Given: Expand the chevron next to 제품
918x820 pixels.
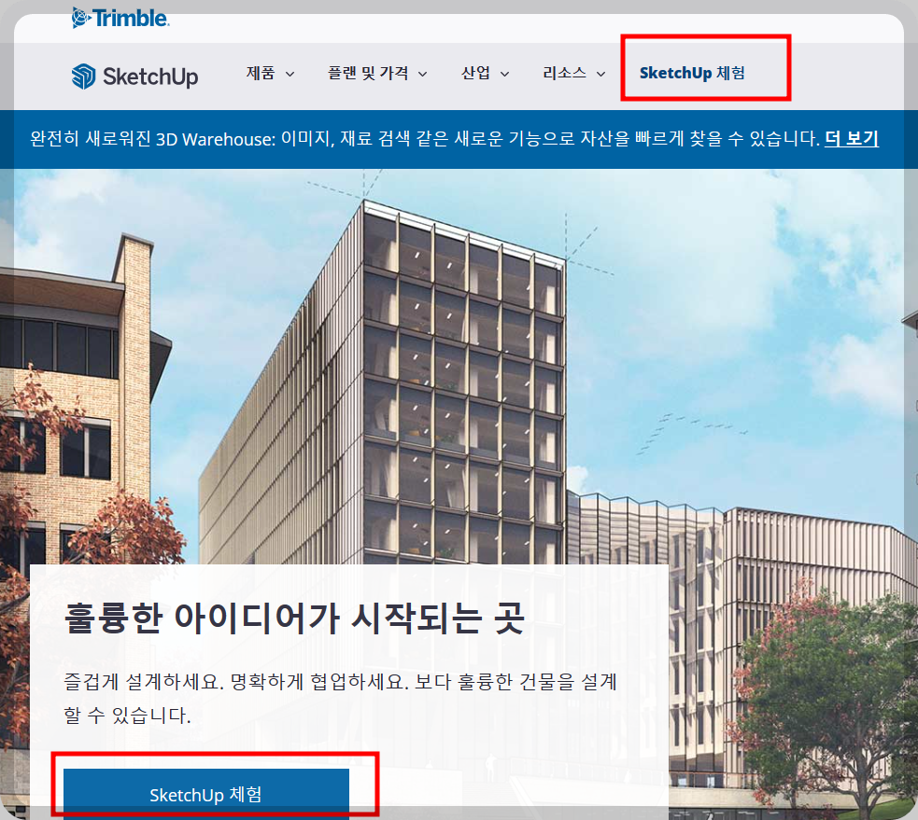Looking at the screenshot, I should click(290, 75).
